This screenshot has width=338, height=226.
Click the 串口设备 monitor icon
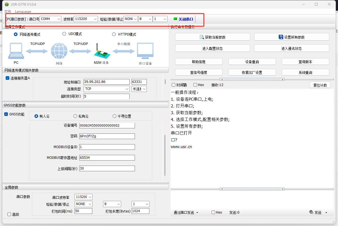pos(145,51)
